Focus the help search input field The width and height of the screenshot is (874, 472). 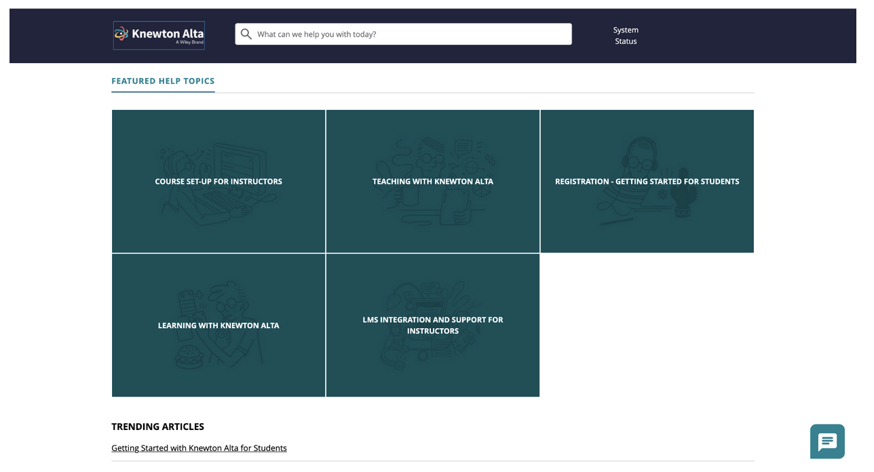pyautogui.click(x=403, y=34)
